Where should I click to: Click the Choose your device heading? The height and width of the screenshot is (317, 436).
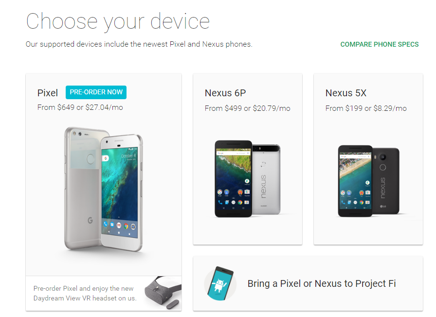(118, 22)
